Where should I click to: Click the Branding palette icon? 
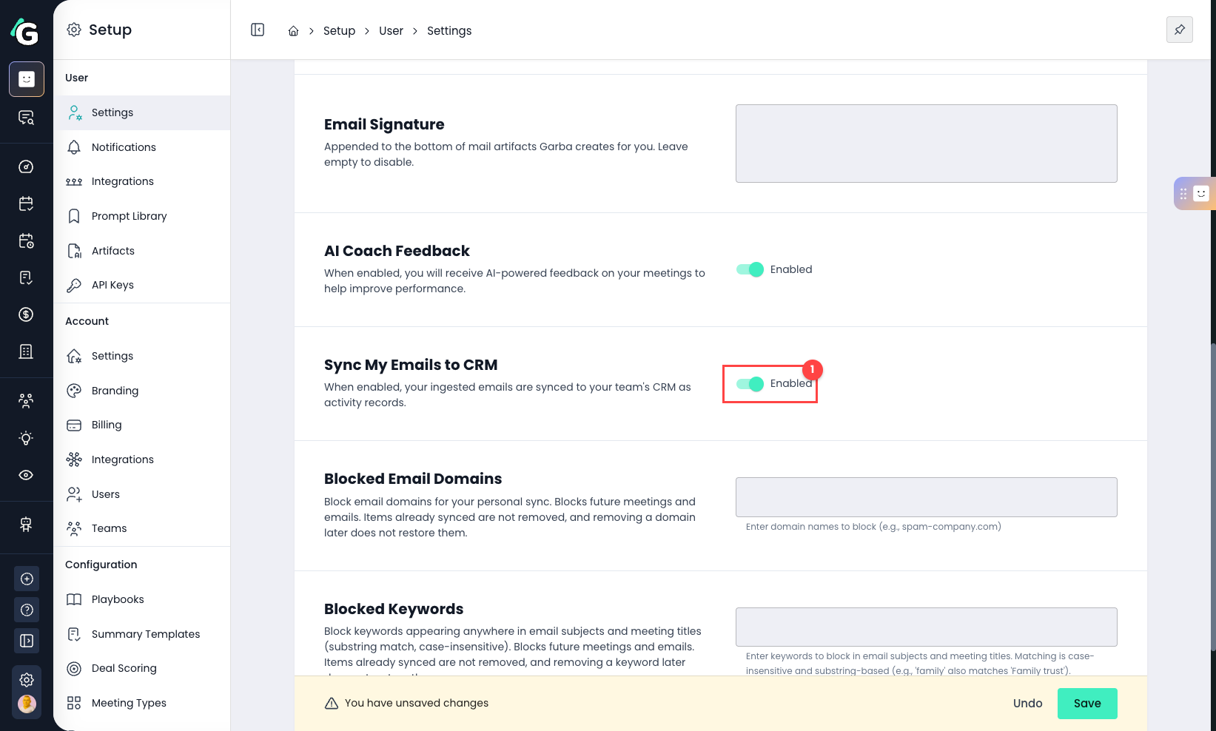coord(74,391)
